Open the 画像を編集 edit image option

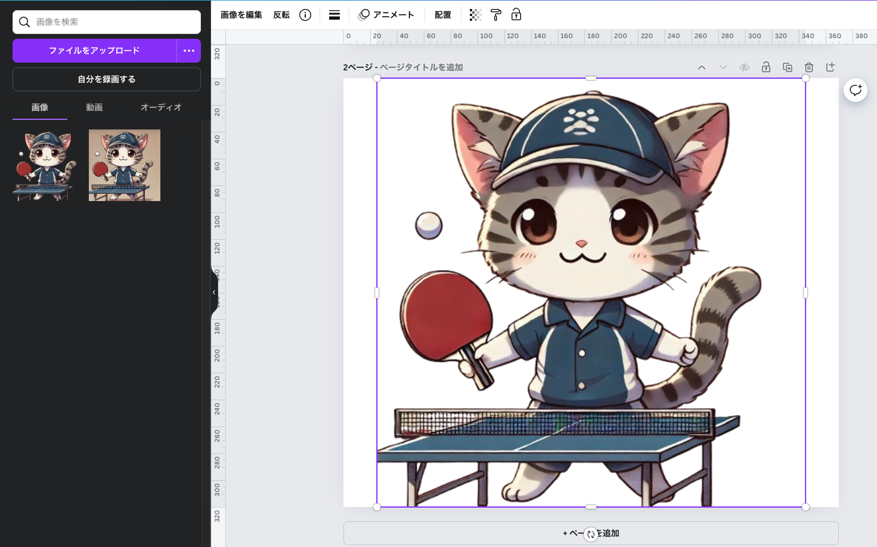point(241,15)
